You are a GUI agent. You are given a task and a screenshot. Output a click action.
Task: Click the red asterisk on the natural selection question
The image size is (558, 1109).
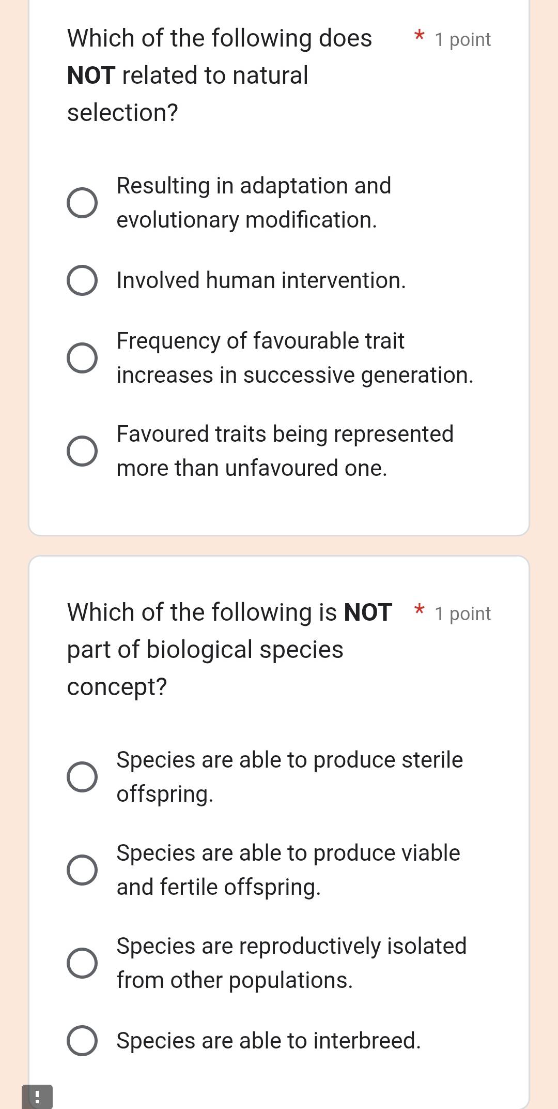point(420,37)
